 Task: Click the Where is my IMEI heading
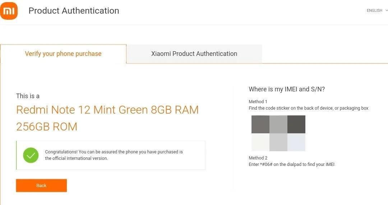click(287, 89)
